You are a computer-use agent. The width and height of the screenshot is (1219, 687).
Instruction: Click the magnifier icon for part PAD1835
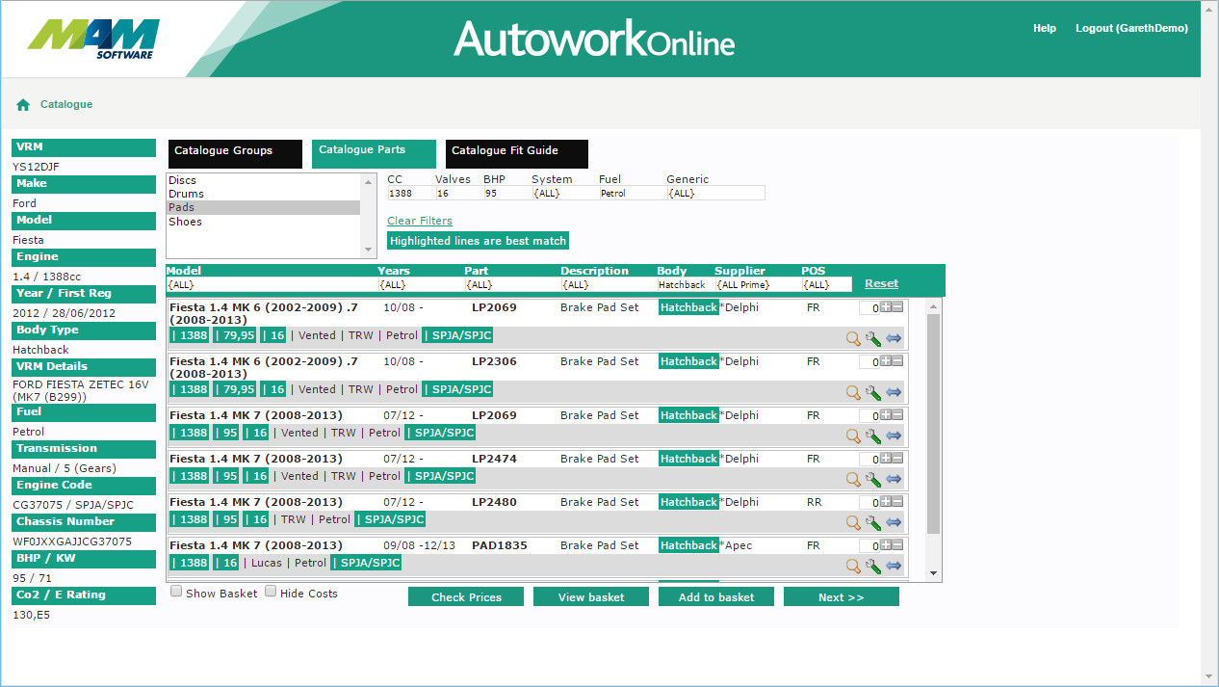pos(852,566)
